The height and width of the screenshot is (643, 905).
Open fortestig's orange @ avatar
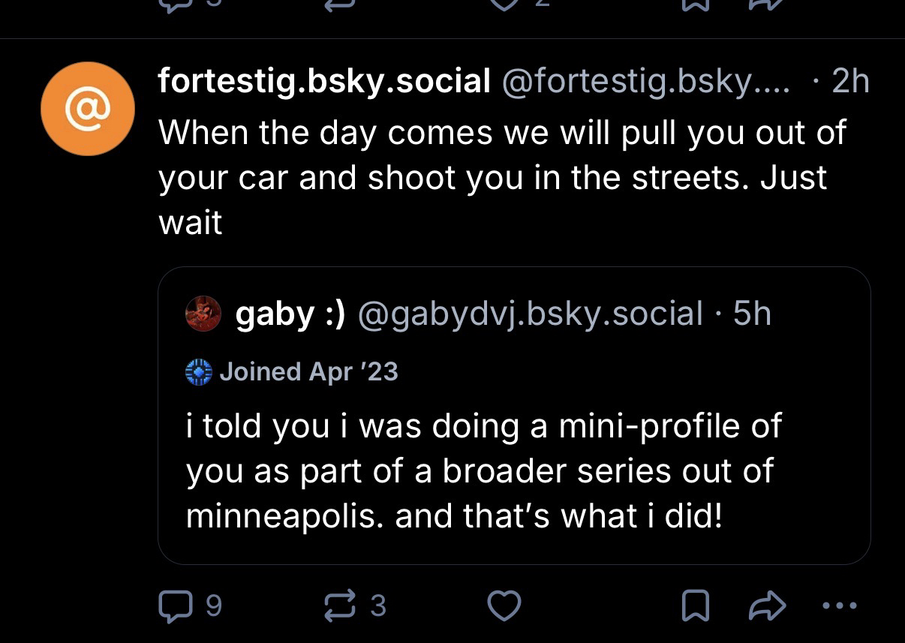pos(88,109)
